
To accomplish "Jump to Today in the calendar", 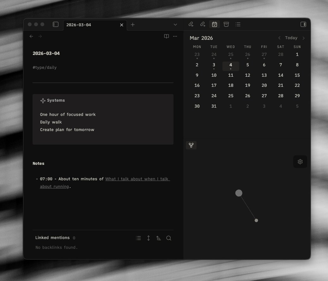I will point(291,38).
